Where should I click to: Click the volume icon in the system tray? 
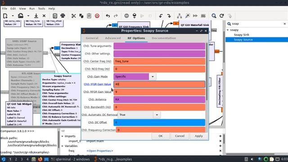252,159
